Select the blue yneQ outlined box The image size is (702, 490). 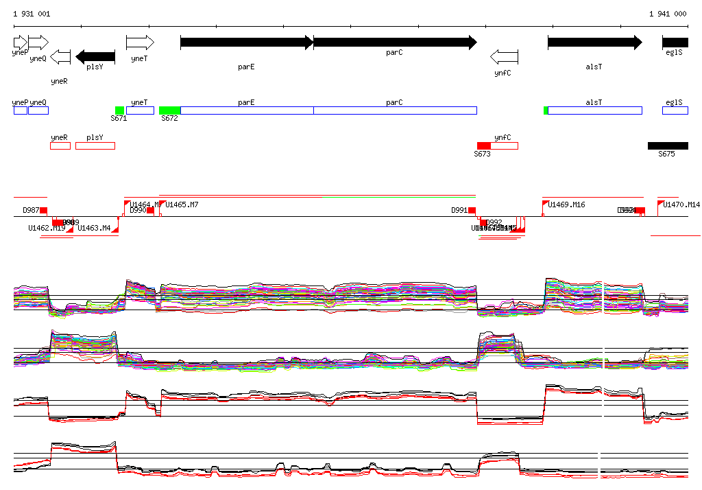(38, 110)
